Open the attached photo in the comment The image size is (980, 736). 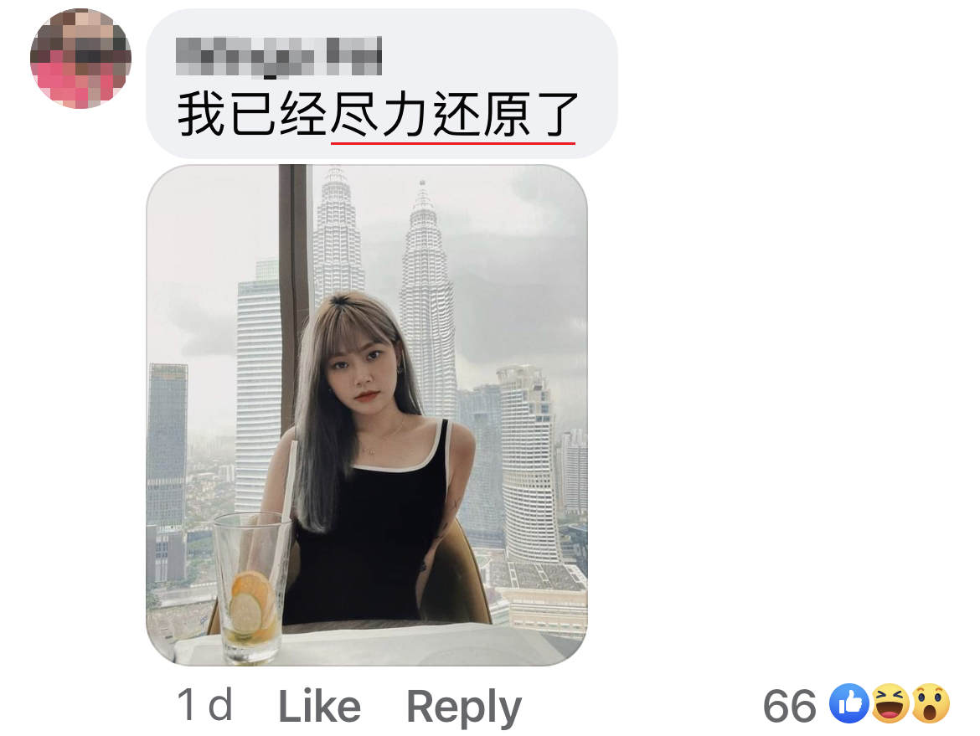pyautogui.click(x=367, y=414)
